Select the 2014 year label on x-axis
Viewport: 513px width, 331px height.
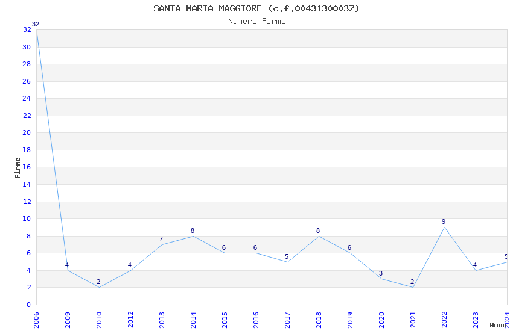click(193, 320)
